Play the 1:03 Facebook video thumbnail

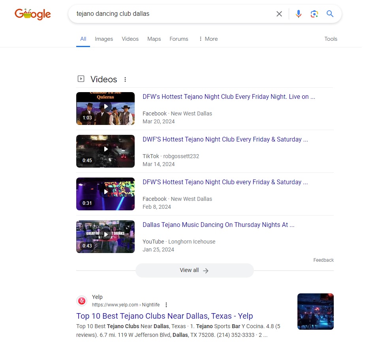(105, 108)
